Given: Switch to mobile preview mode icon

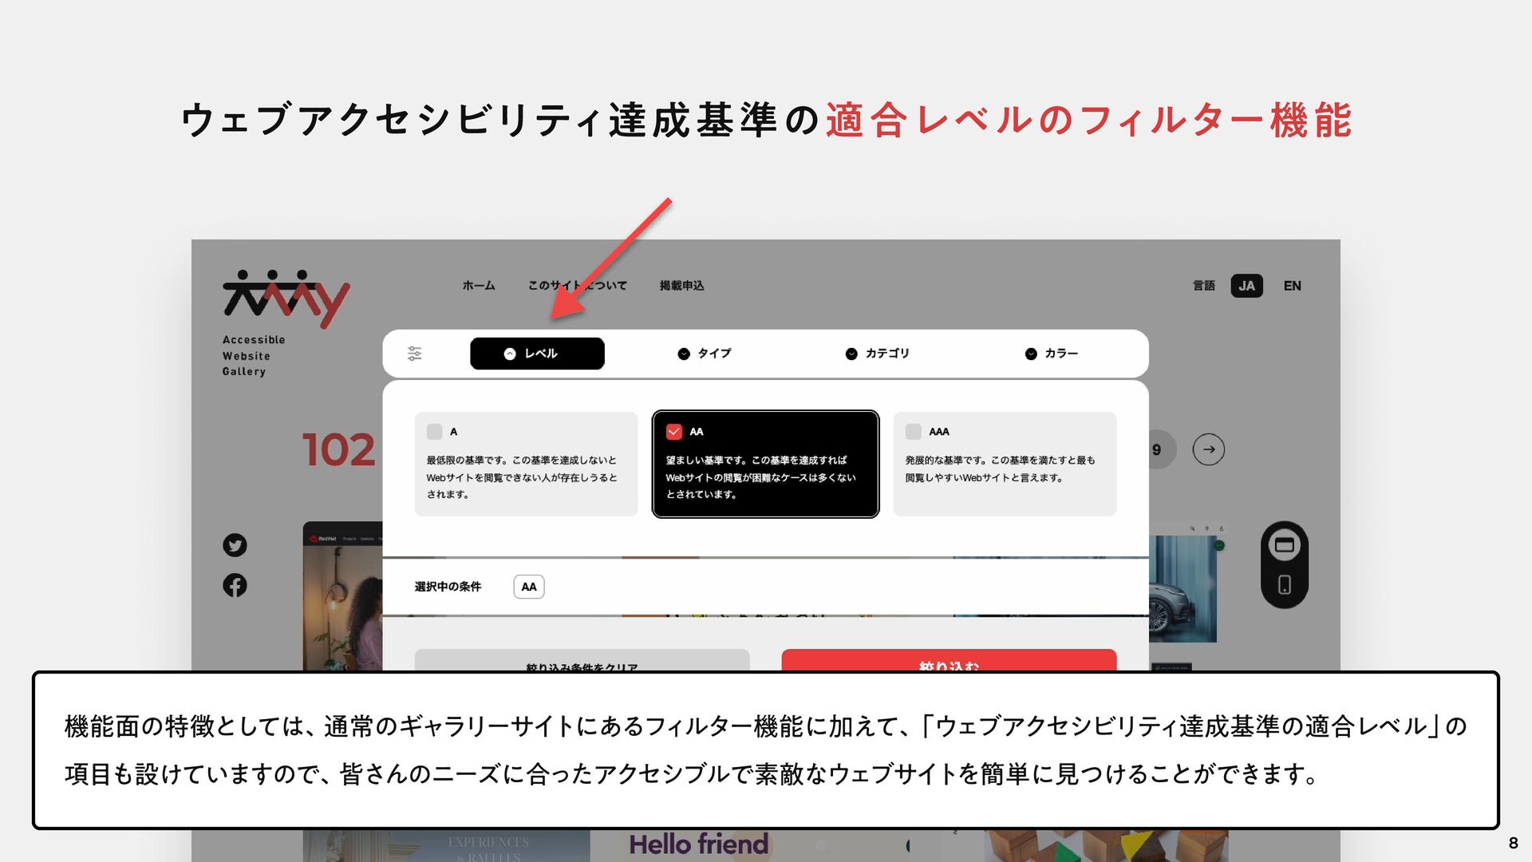Looking at the screenshot, I should click(1285, 585).
